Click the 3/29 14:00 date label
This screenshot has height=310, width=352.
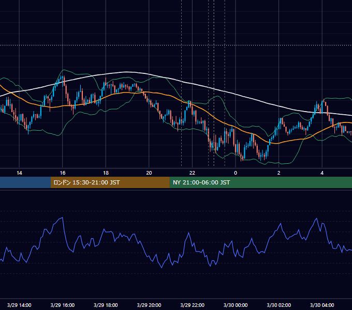[19, 305]
